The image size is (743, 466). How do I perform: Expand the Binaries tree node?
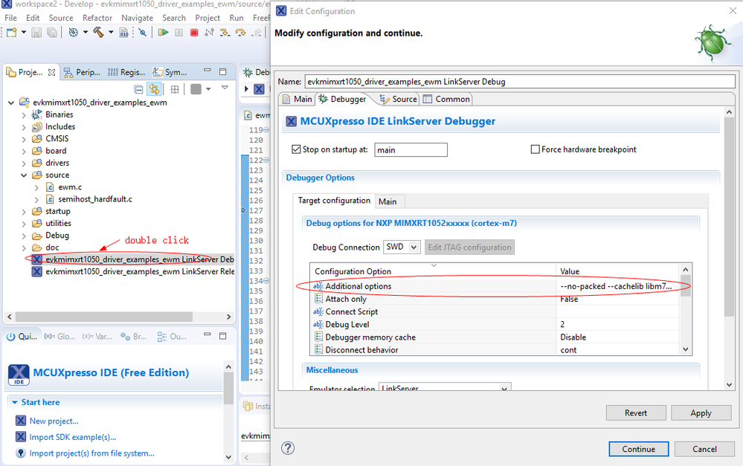click(24, 114)
